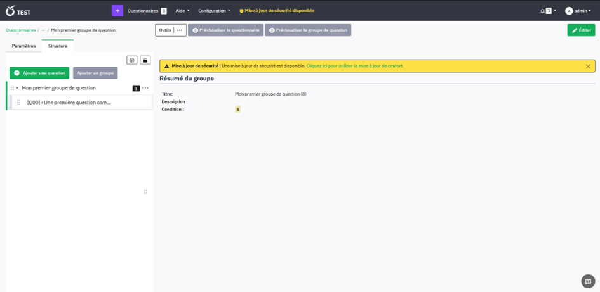This screenshot has height=292, width=600.
Task: Toggle the question organizer lock icon
Action: [145, 60]
